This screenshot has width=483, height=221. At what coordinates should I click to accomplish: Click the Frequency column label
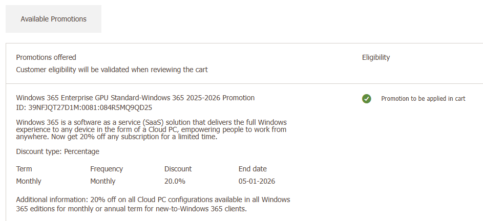[x=107, y=169]
